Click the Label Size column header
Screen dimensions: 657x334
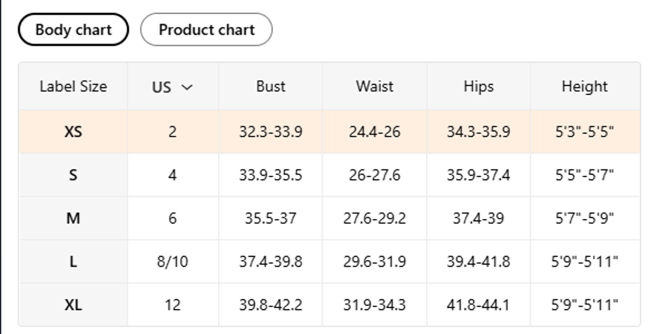pyautogui.click(x=73, y=87)
